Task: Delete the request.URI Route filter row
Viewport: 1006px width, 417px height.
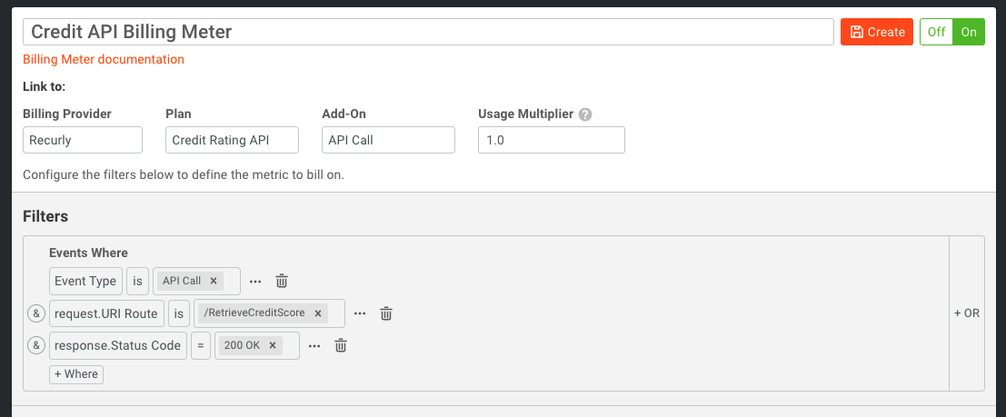Action: (385, 313)
